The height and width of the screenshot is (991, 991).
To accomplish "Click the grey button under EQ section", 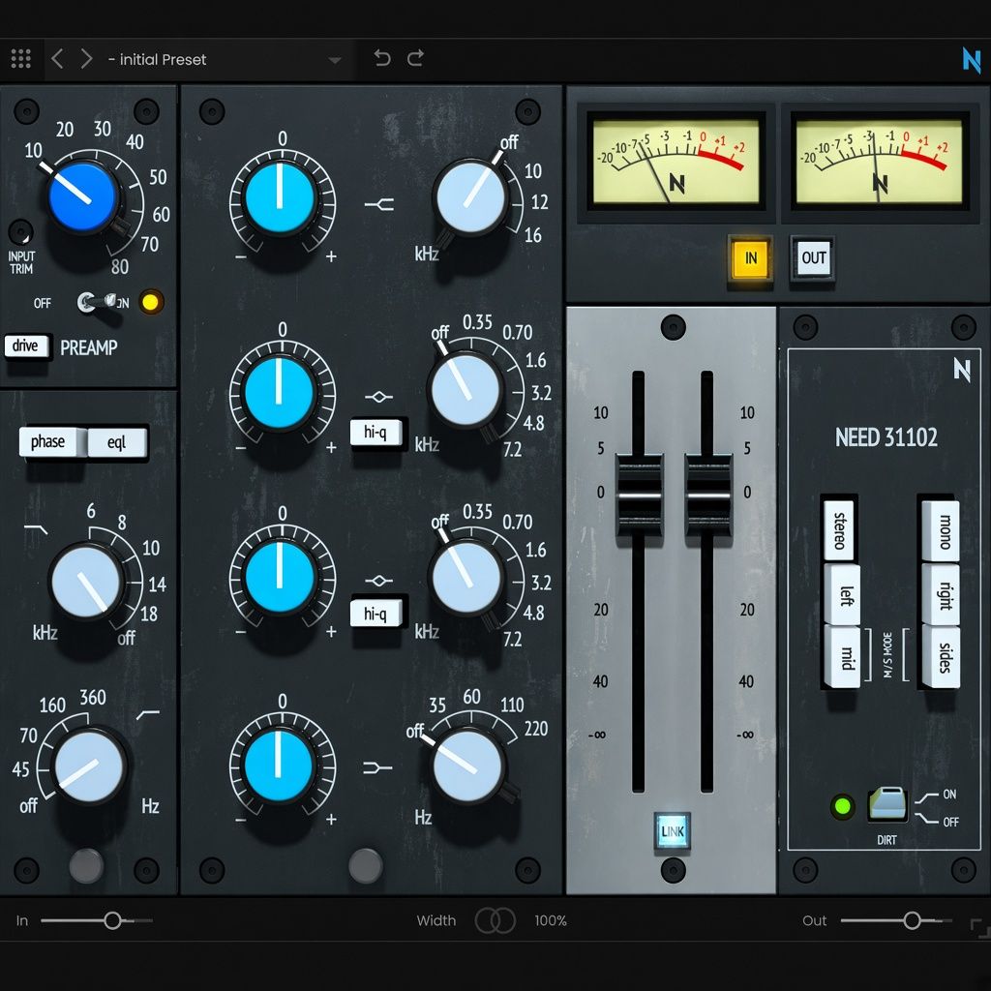I will click(x=365, y=865).
